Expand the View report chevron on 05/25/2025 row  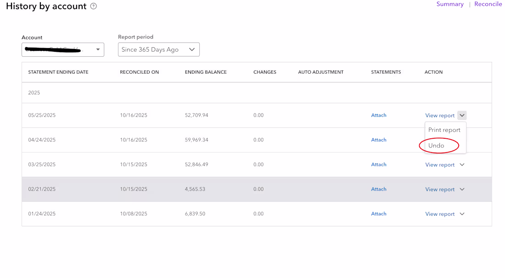[x=462, y=115]
